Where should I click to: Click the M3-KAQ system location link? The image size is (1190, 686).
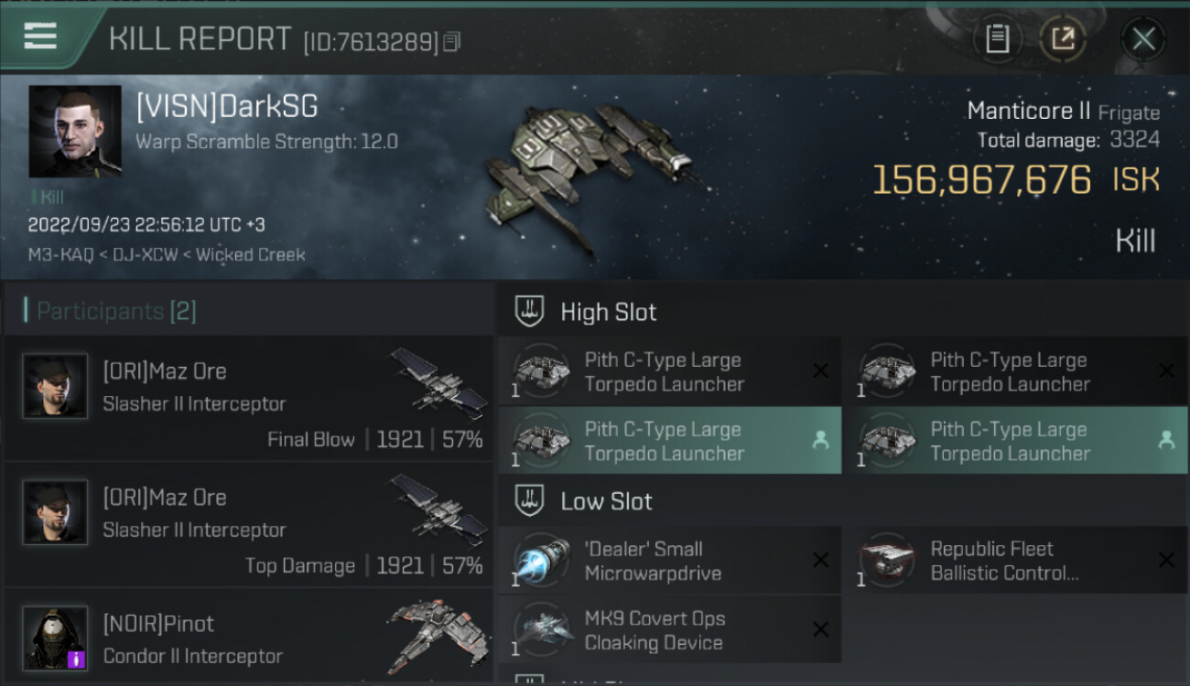click(60, 254)
